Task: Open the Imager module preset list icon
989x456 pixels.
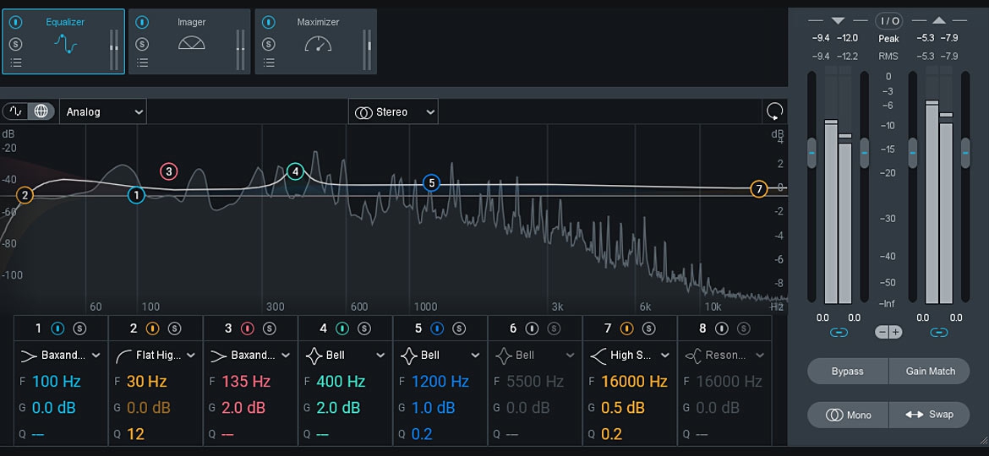Action: [142, 62]
